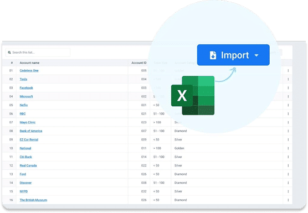
Task: Open the Discover account link
Action: (x=25, y=183)
